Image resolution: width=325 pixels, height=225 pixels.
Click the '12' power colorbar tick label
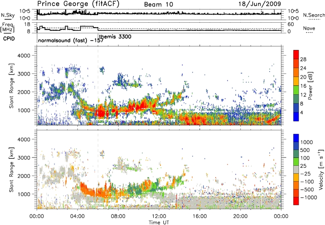click(x=303, y=95)
